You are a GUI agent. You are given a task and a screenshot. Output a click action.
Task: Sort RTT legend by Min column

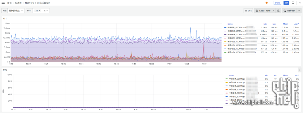(265, 24)
